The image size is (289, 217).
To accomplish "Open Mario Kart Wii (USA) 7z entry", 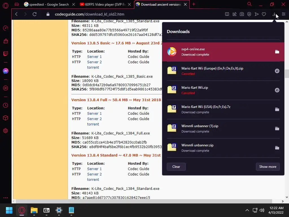I will 223,109.
